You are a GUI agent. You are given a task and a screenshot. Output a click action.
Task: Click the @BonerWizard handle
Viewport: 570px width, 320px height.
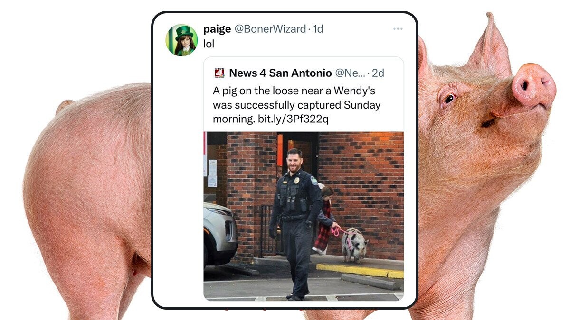(270, 29)
